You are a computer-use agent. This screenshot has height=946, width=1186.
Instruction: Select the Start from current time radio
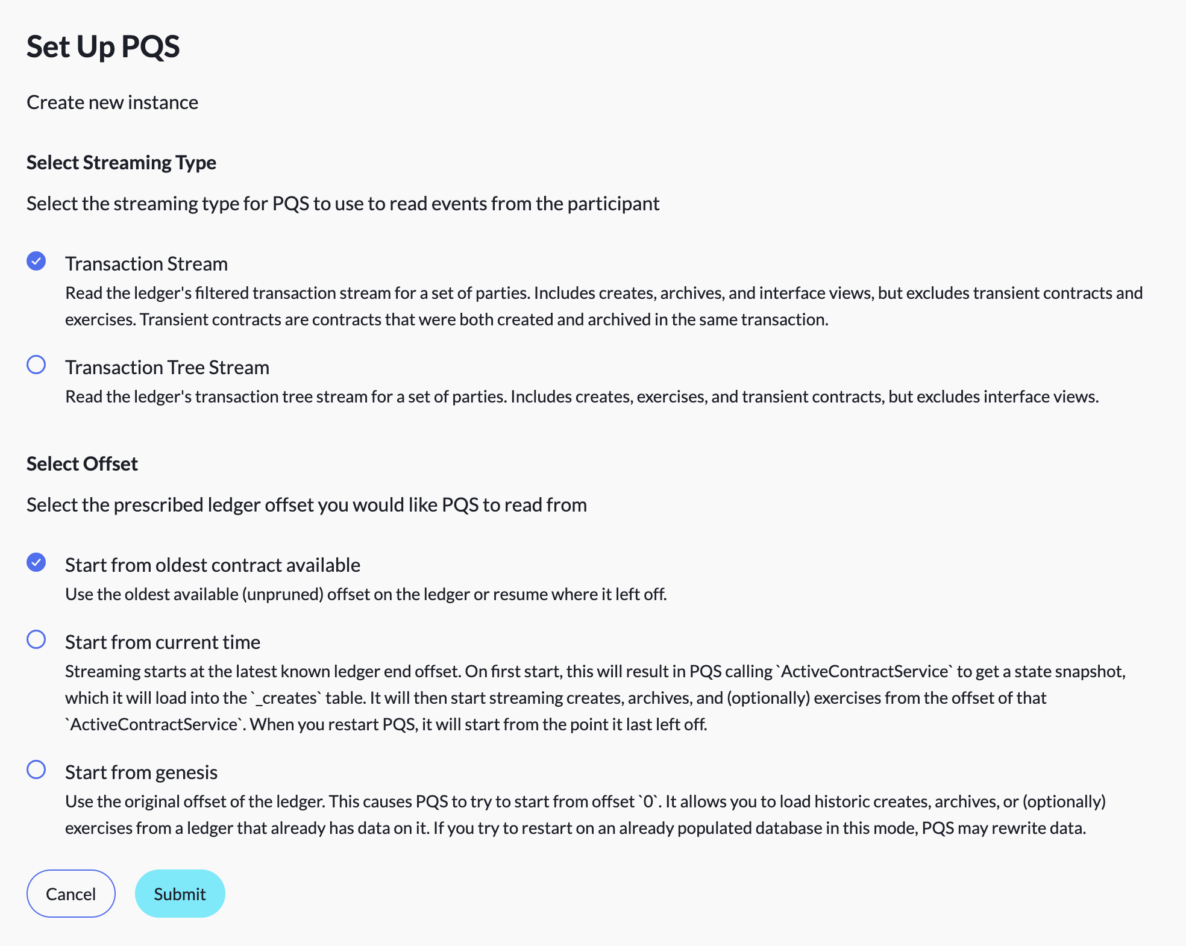(x=36, y=639)
